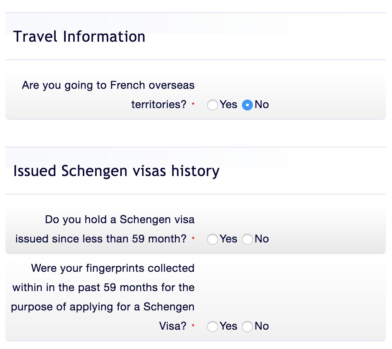Tick the Yes radio circle for fingerprints collected
This screenshot has height=349, width=392.
point(212,327)
